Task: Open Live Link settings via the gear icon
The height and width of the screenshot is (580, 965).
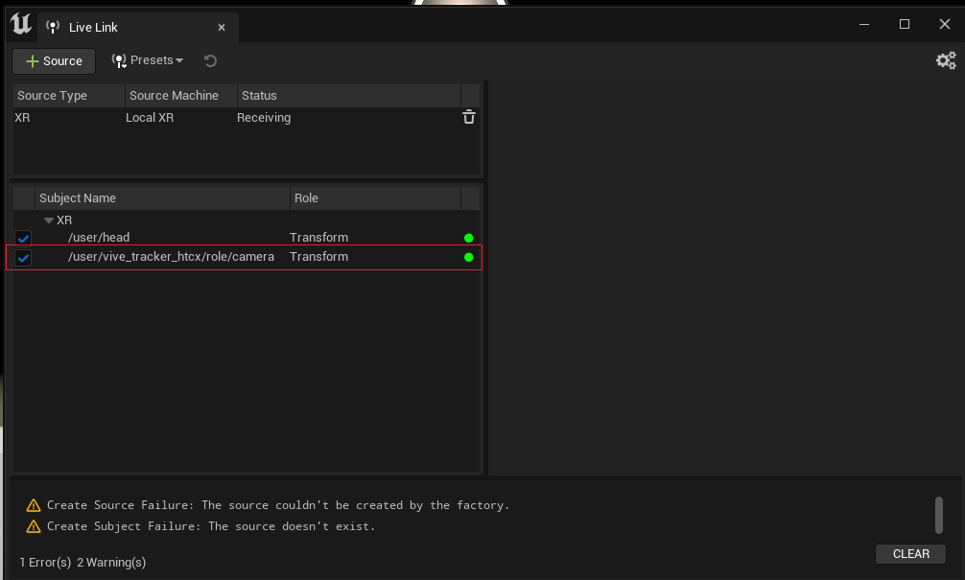Action: (946, 59)
